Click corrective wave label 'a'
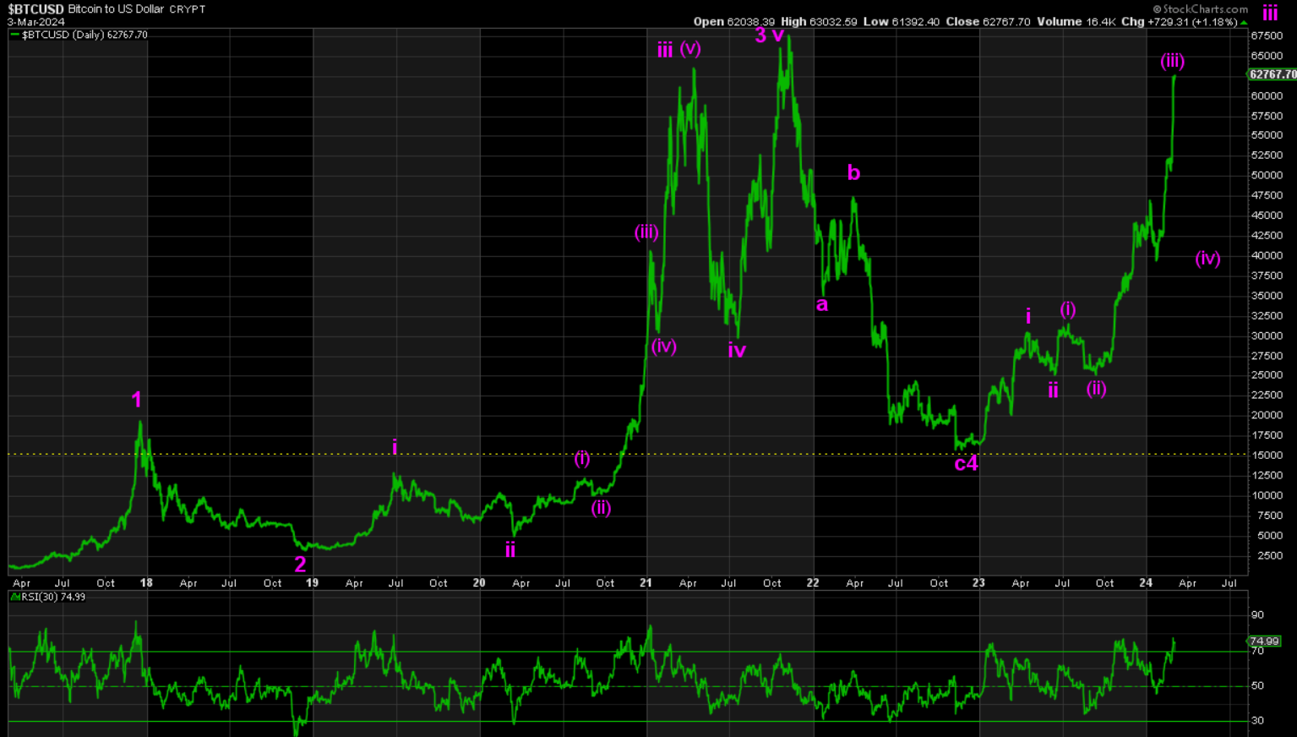Viewport: 1297px width, 737px height. coord(822,304)
